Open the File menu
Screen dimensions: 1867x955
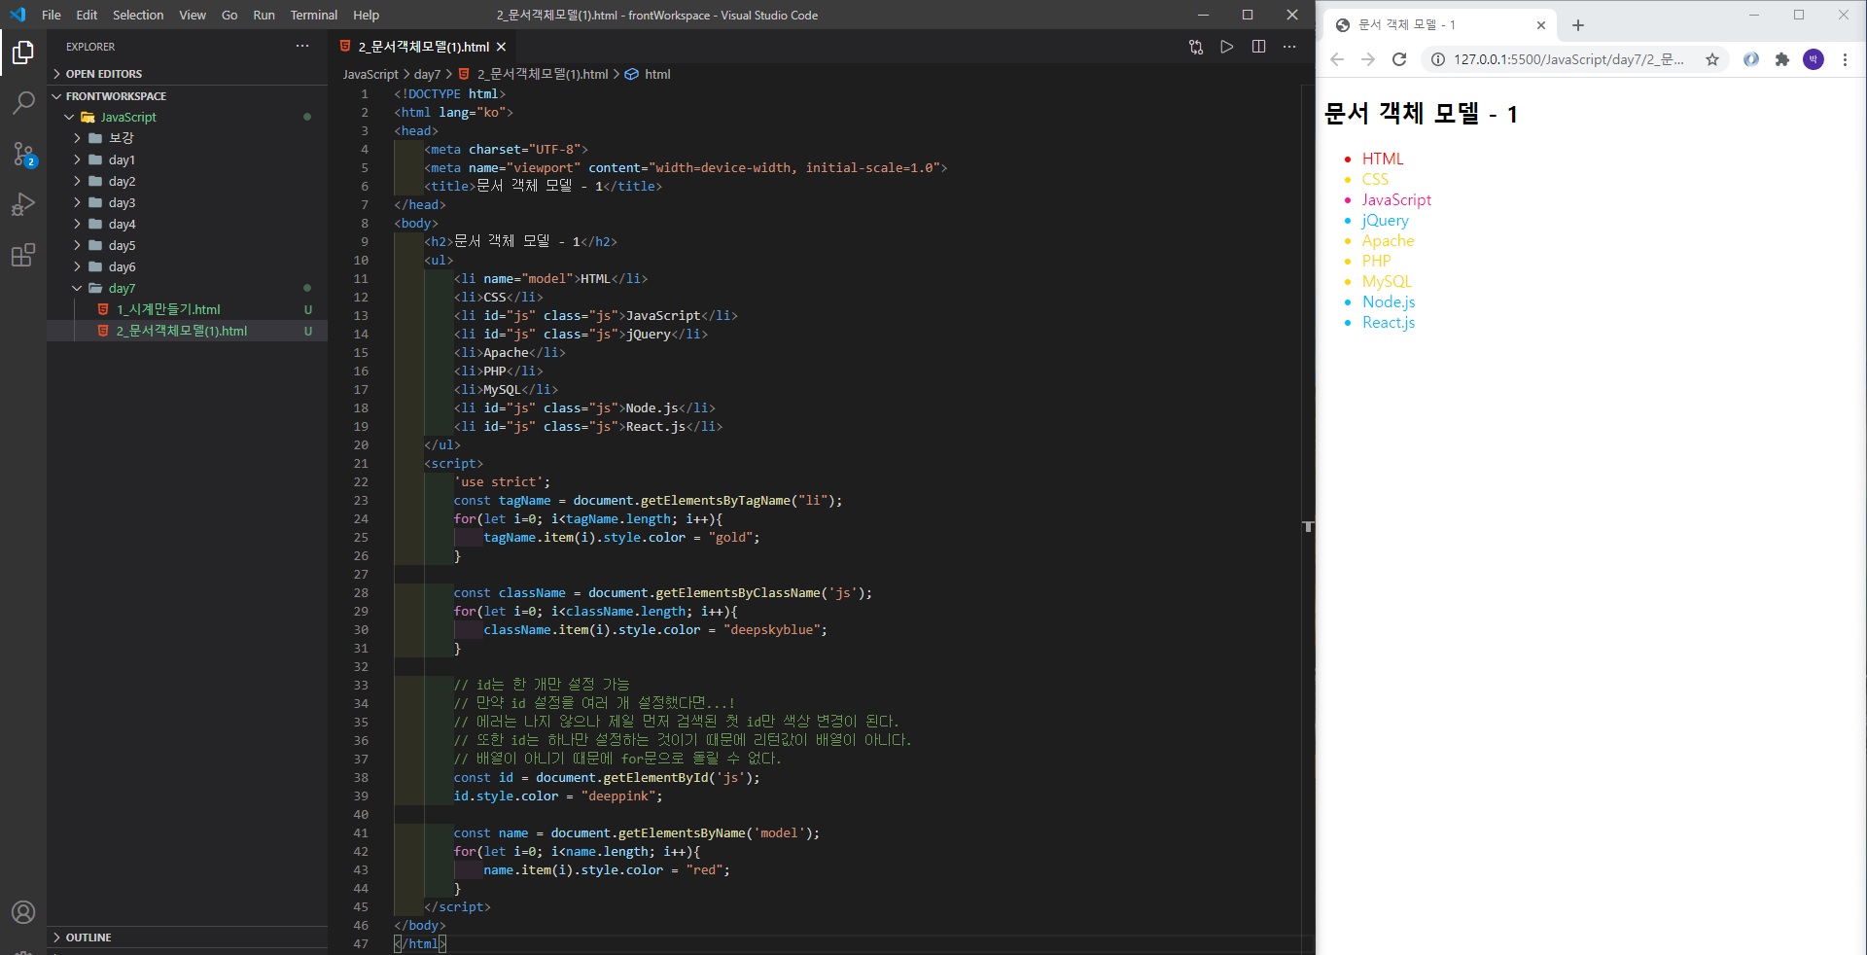click(52, 15)
